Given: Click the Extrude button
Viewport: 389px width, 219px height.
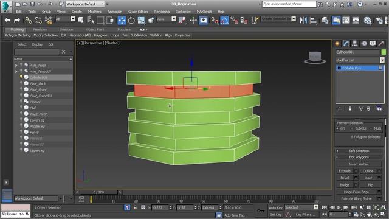Looking at the screenshot, I should (x=345, y=171).
